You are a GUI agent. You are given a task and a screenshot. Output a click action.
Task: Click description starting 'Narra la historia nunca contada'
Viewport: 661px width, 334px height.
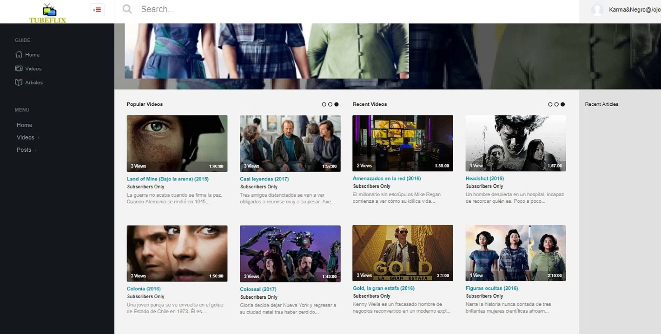(x=509, y=308)
